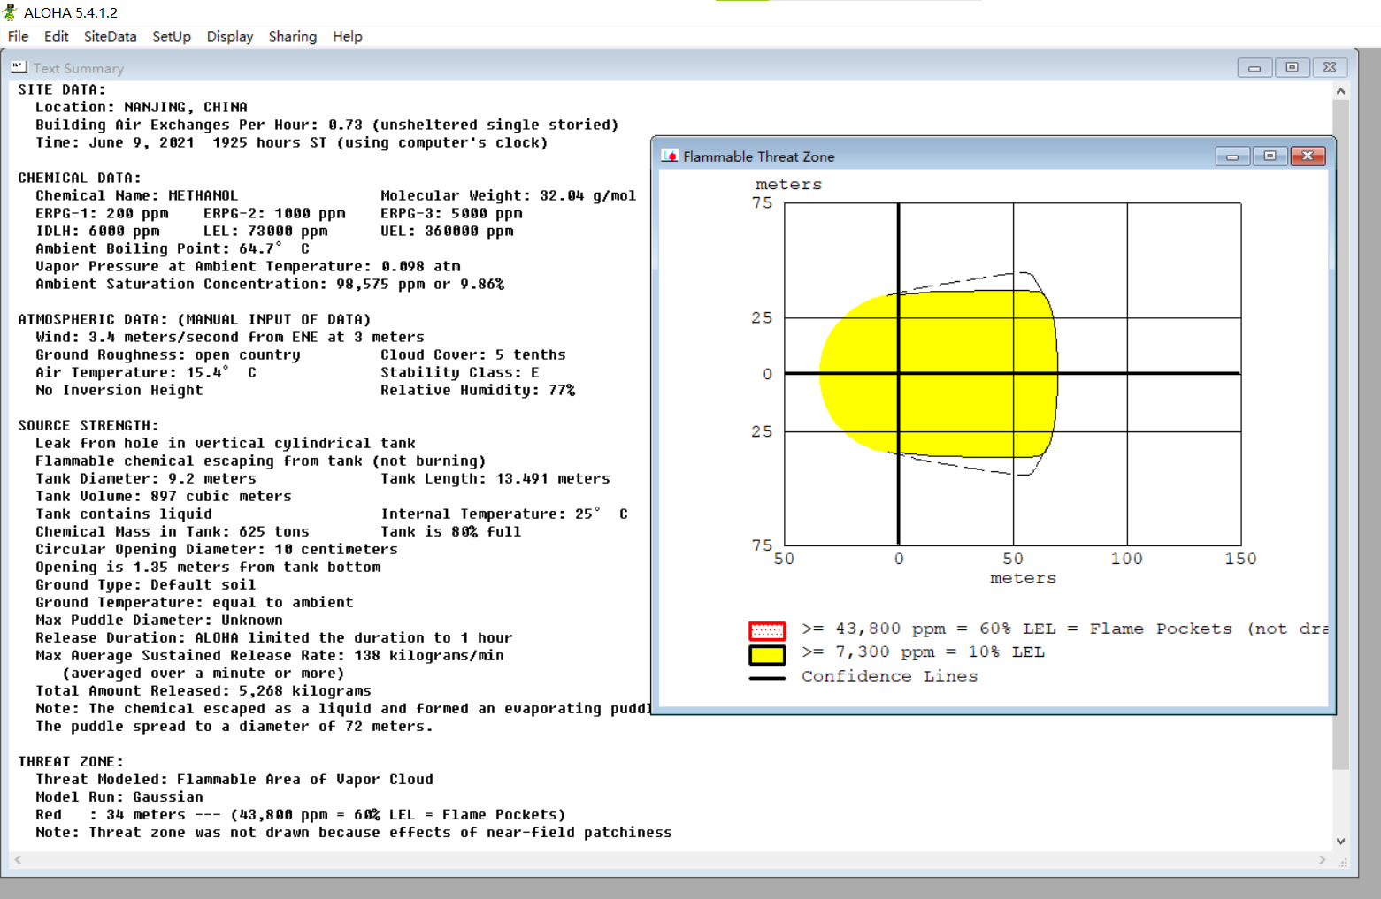Click the 'IDLH: 6000 ppm' value

pos(97,231)
